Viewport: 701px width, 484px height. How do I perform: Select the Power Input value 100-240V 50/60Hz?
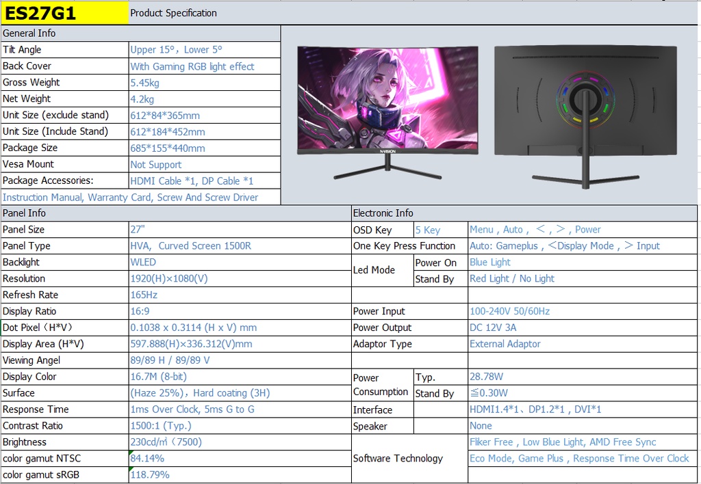click(583, 311)
